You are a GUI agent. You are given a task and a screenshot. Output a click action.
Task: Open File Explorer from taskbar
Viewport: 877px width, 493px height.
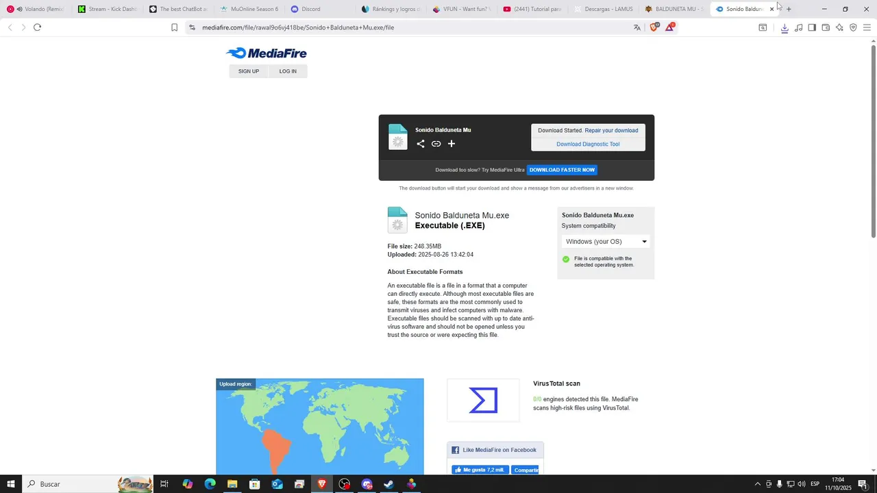232,484
